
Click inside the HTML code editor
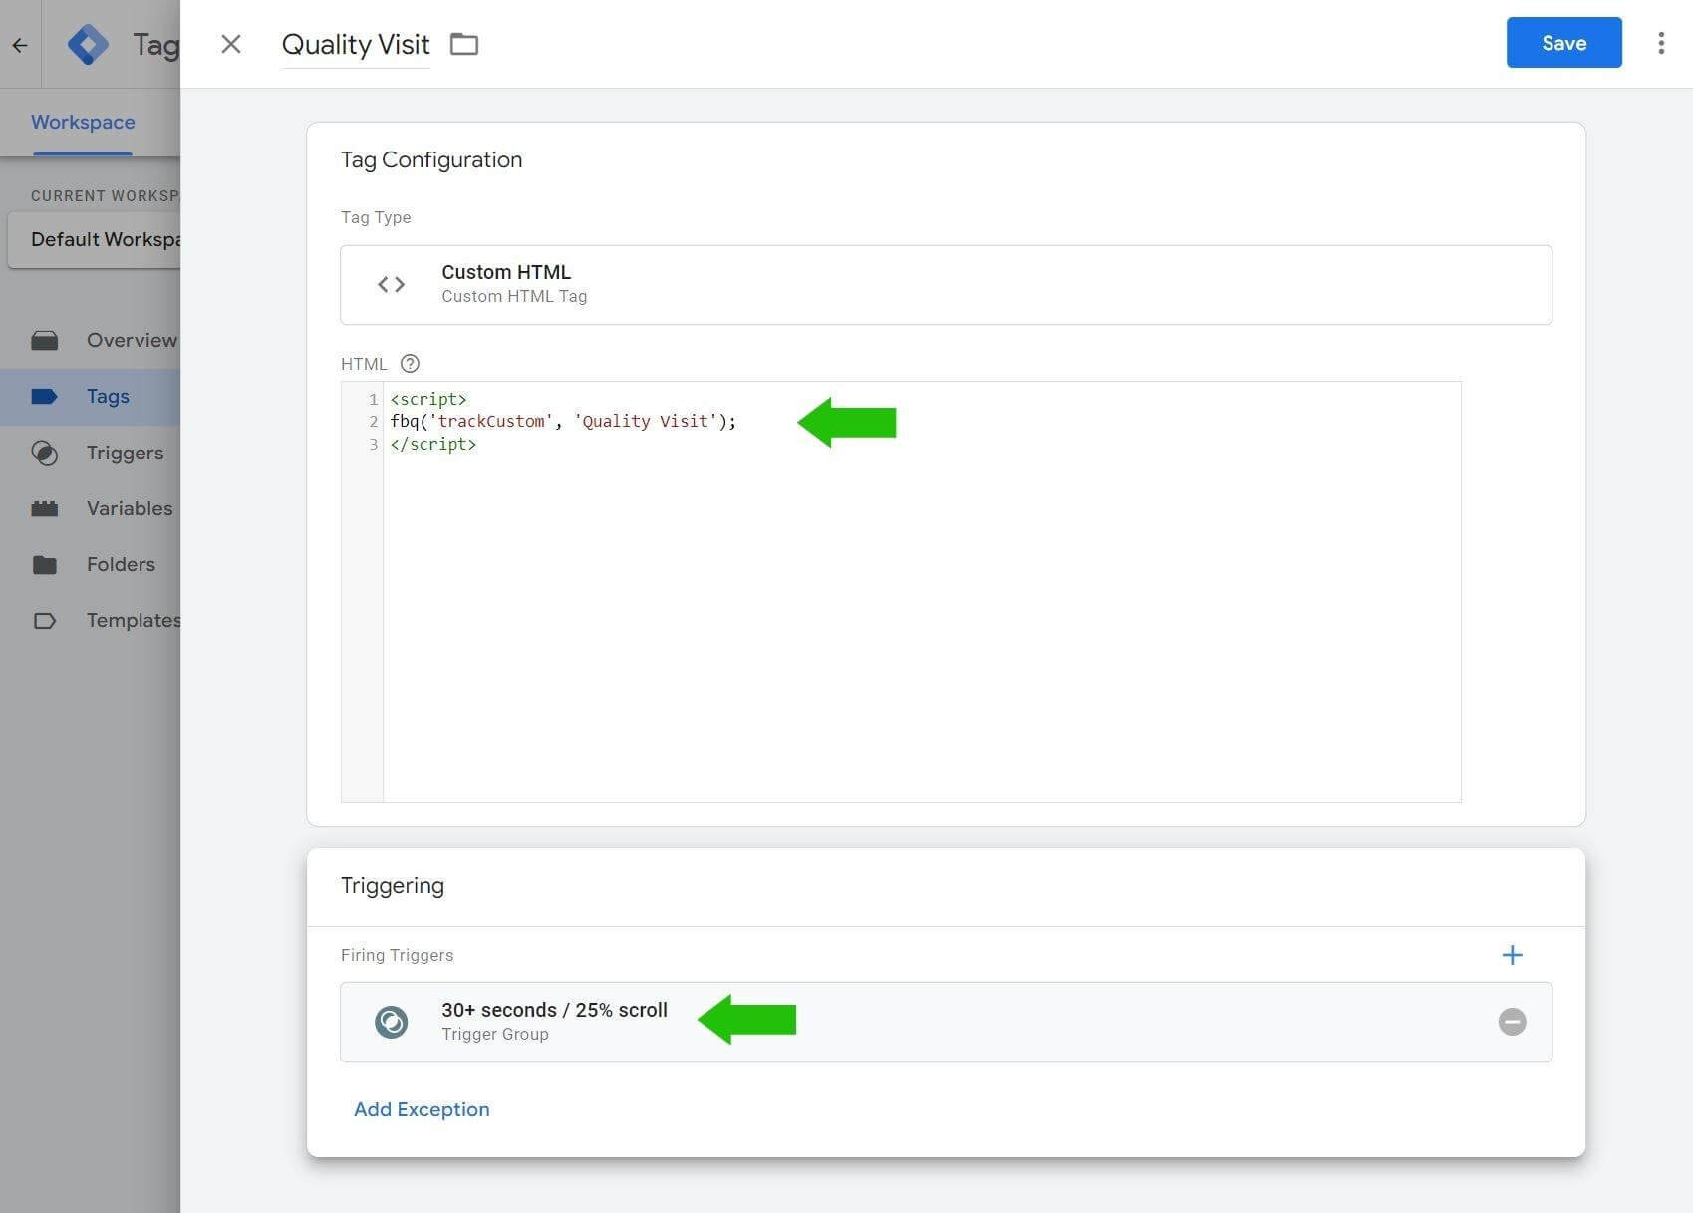point(921,618)
